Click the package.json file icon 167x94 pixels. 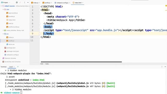[x=5, y=48]
